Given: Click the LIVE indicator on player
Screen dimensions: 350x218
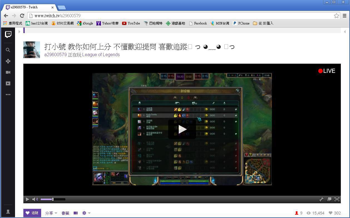Looking at the screenshot, I should click(x=327, y=71).
